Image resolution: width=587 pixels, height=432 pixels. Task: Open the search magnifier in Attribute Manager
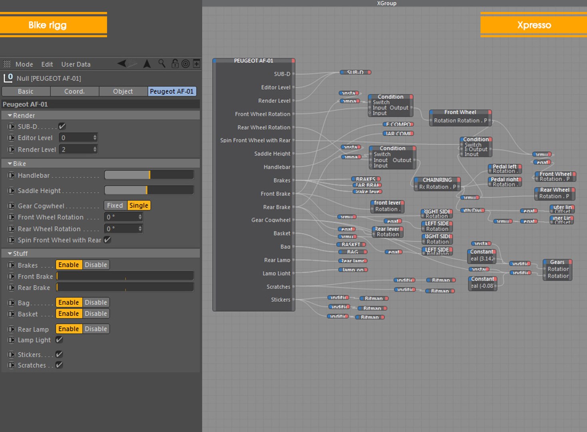tap(162, 63)
